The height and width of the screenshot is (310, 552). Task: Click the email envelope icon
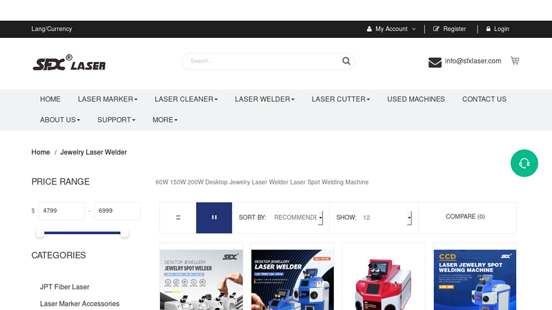pos(435,62)
